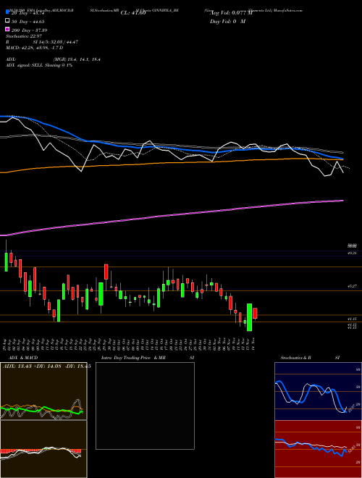The image size is (362, 478).
Task: Click the magenta 200-day moving average line
Action: (171, 216)
